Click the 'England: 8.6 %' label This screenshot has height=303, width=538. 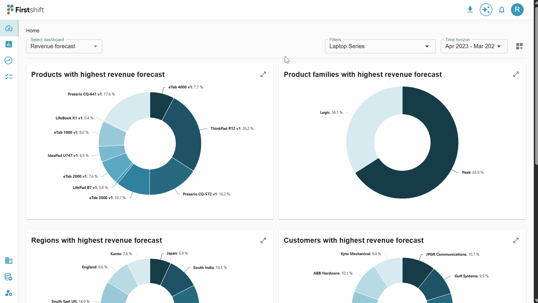point(95,267)
